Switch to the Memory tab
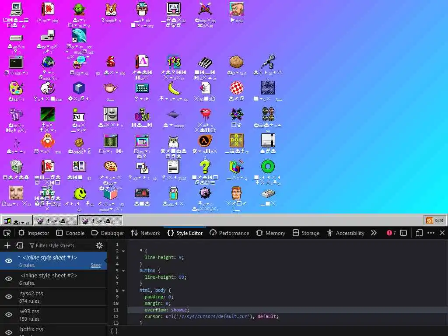The width and height of the screenshot is (448, 336). point(270,233)
